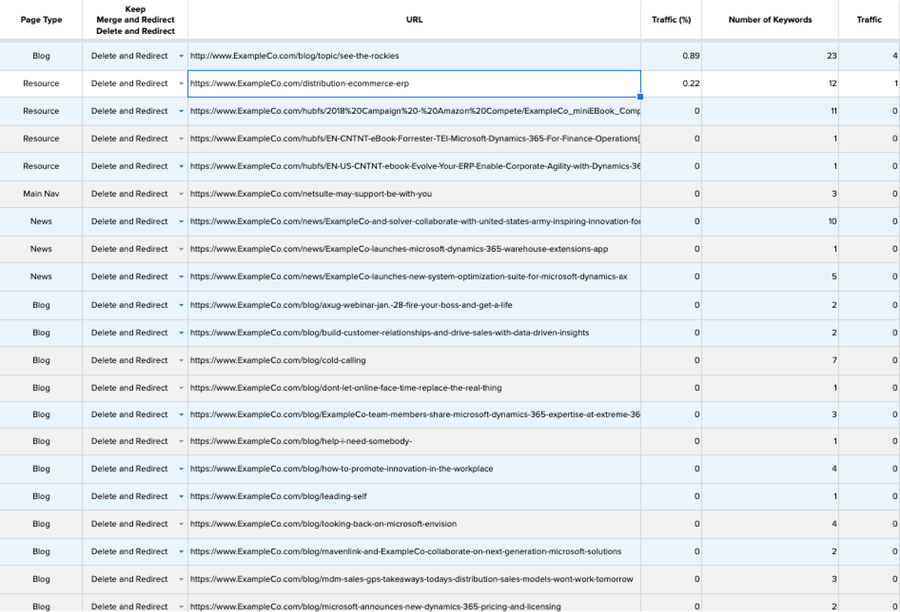Click the dropdown arrow in the leading-self row
Viewport: 900px width, 612px height.
tap(181, 497)
